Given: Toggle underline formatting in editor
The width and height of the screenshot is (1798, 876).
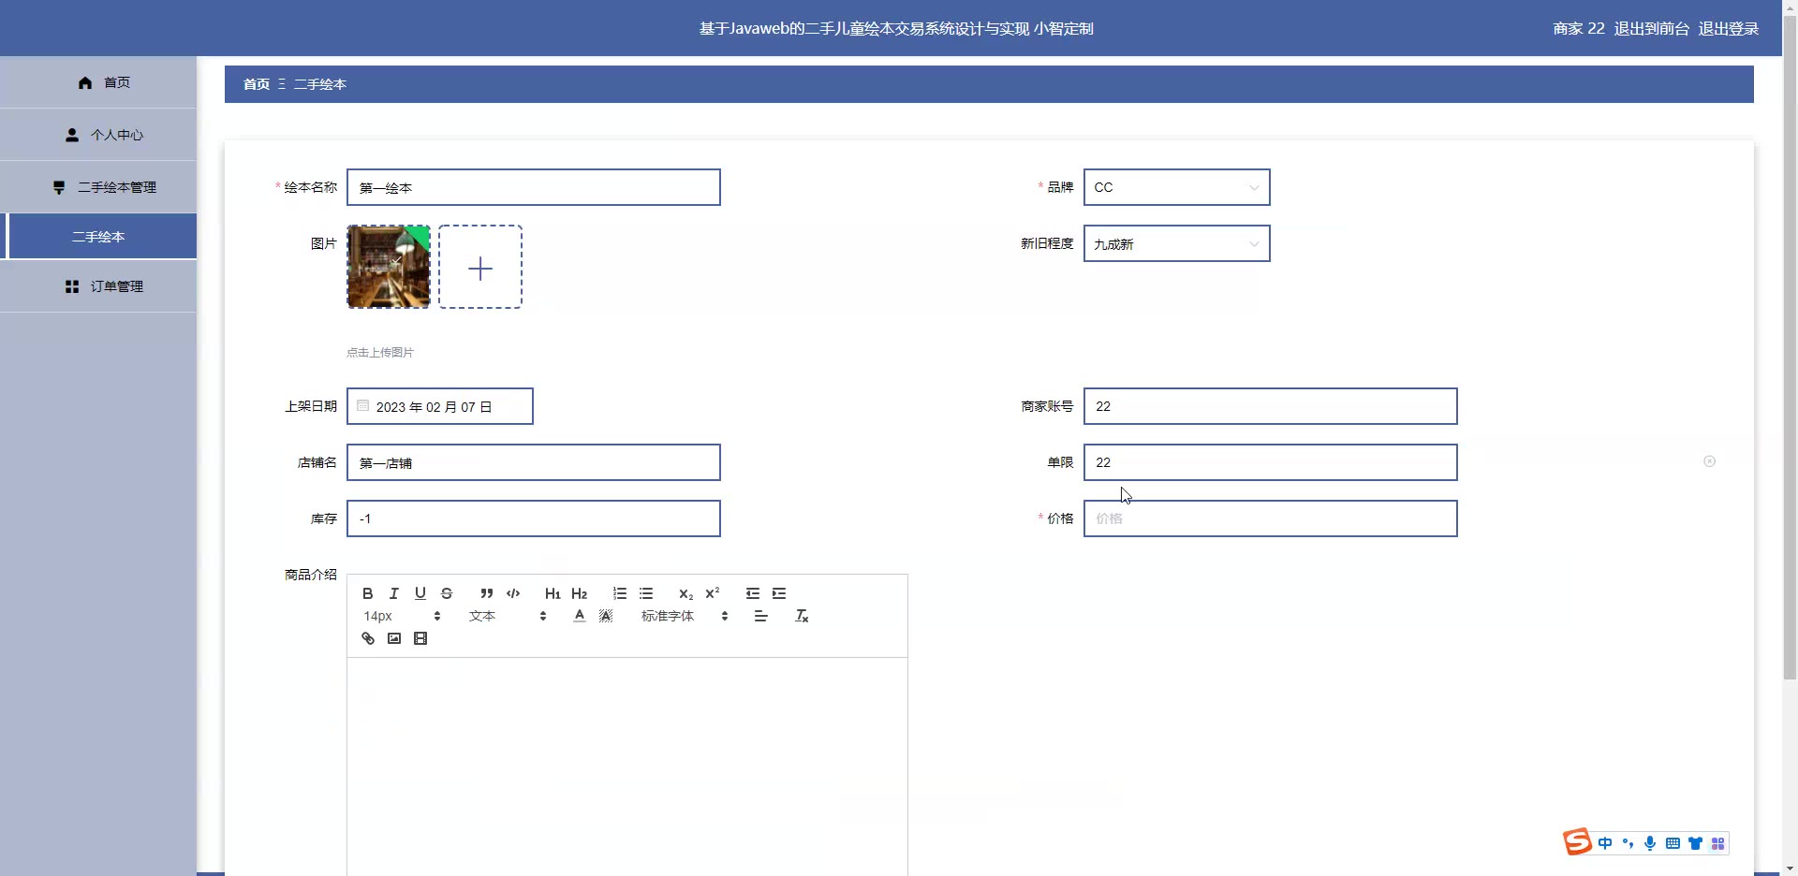Looking at the screenshot, I should (x=420, y=593).
